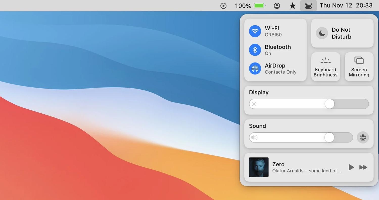Click the Wi-Fi label text
This screenshot has width=379, height=200.
pos(272,28)
